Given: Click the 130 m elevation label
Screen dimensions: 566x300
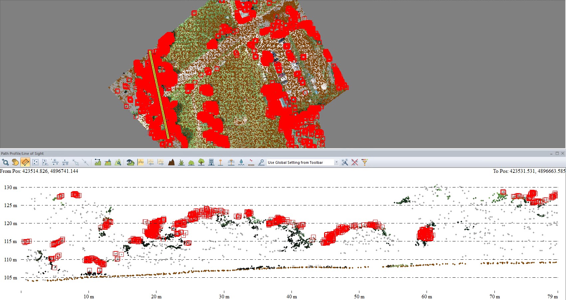Looking at the screenshot, I should 10,187.
